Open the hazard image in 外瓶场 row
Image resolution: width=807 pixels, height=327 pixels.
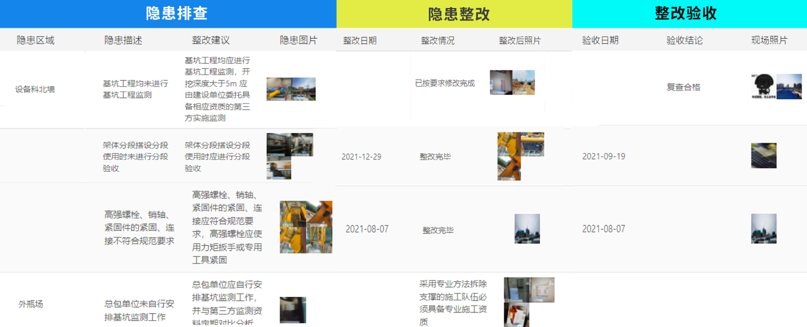coord(293,310)
